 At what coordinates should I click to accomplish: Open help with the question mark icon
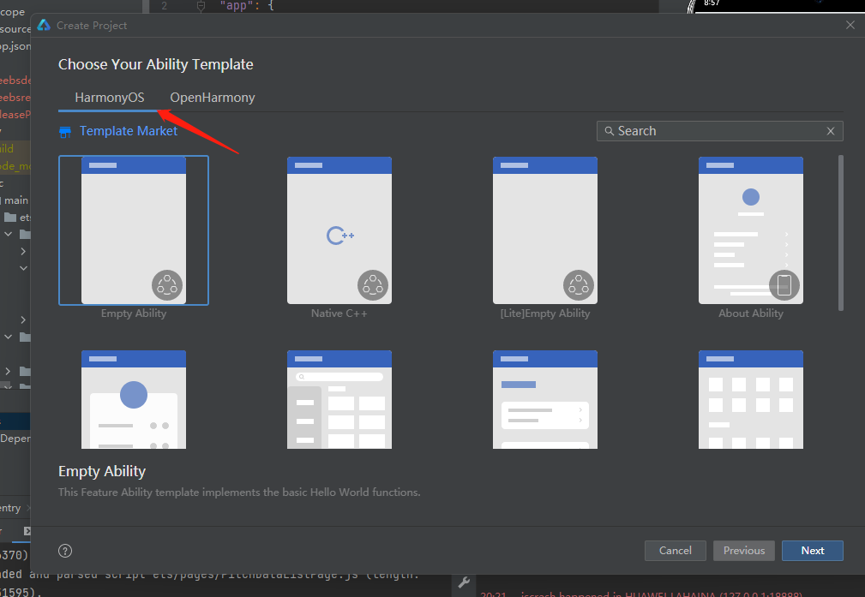pyautogui.click(x=65, y=551)
